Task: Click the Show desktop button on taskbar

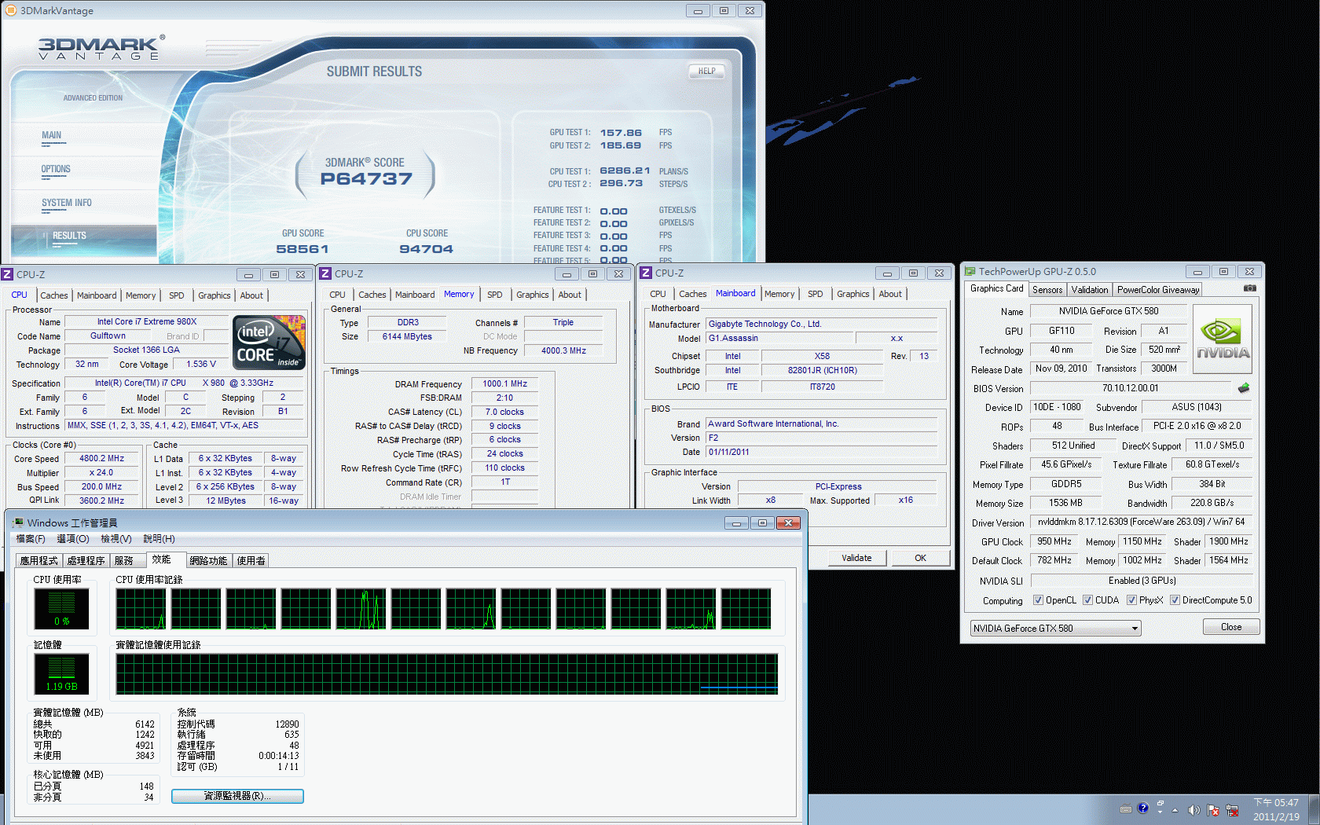Action: point(1314,809)
